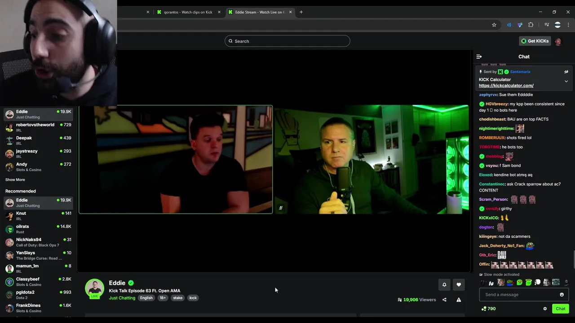Hide the pinned message with eye icon
Viewport: 575px width, 323px height.
(566, 72)
